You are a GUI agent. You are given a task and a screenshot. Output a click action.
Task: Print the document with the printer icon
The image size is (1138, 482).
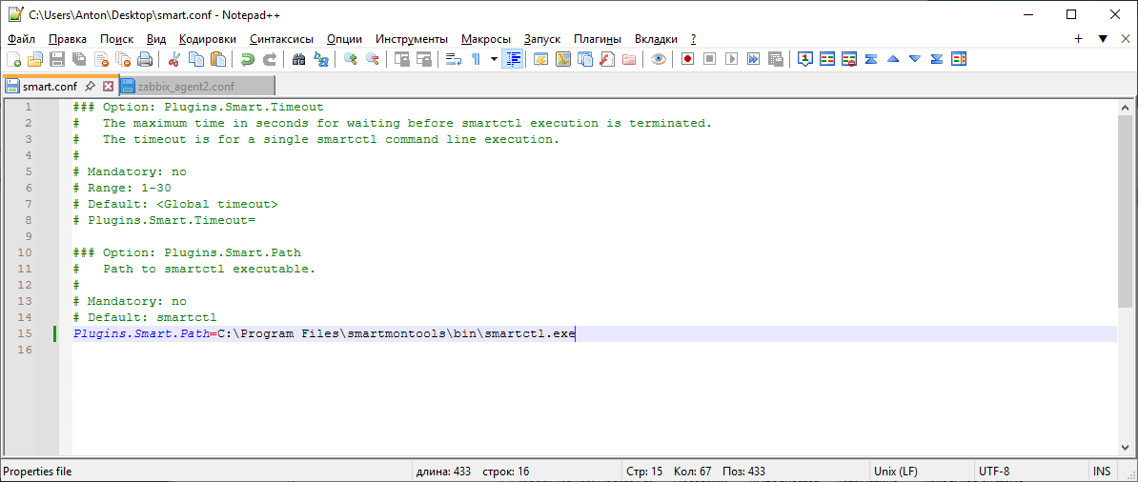[x=145, y=59]
